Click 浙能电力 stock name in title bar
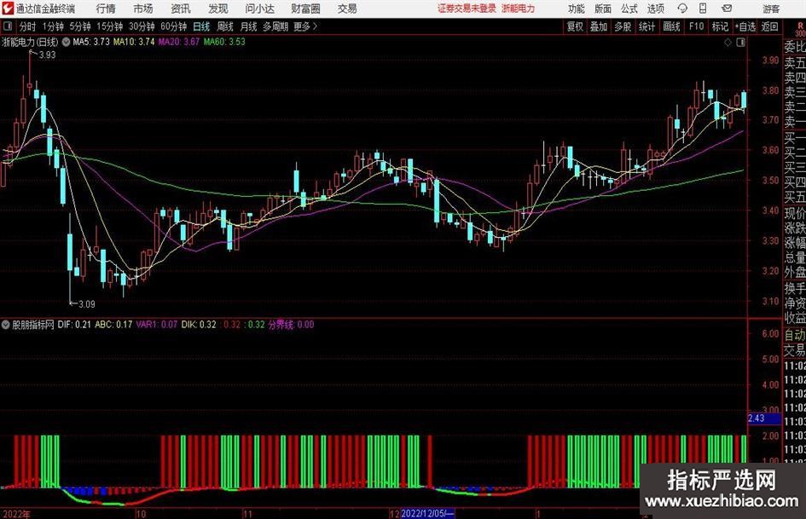Image resolution: width=806 pixels, height=519 pixels. (519, 9)
